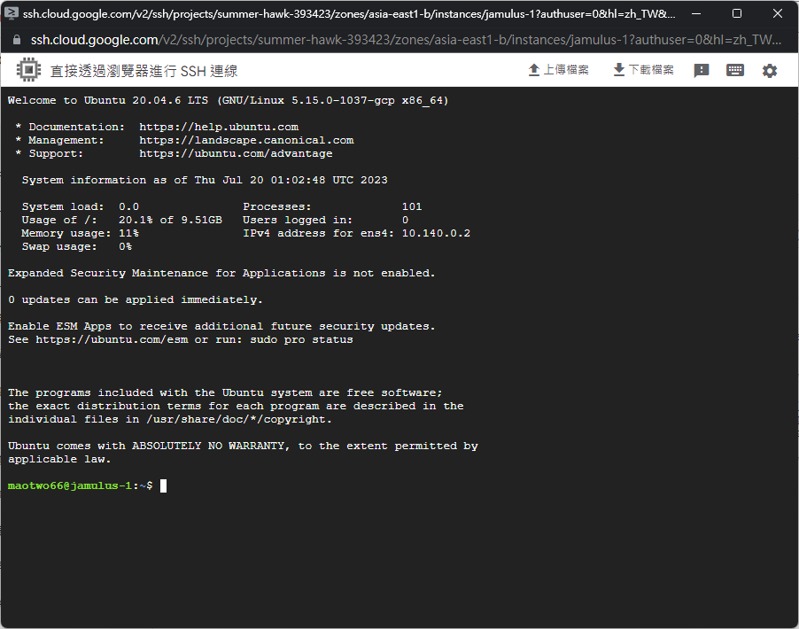Minimize the SSH browser window
Image resolution: width=799 pixels, height=629 pixels.
tap(696, 14)
